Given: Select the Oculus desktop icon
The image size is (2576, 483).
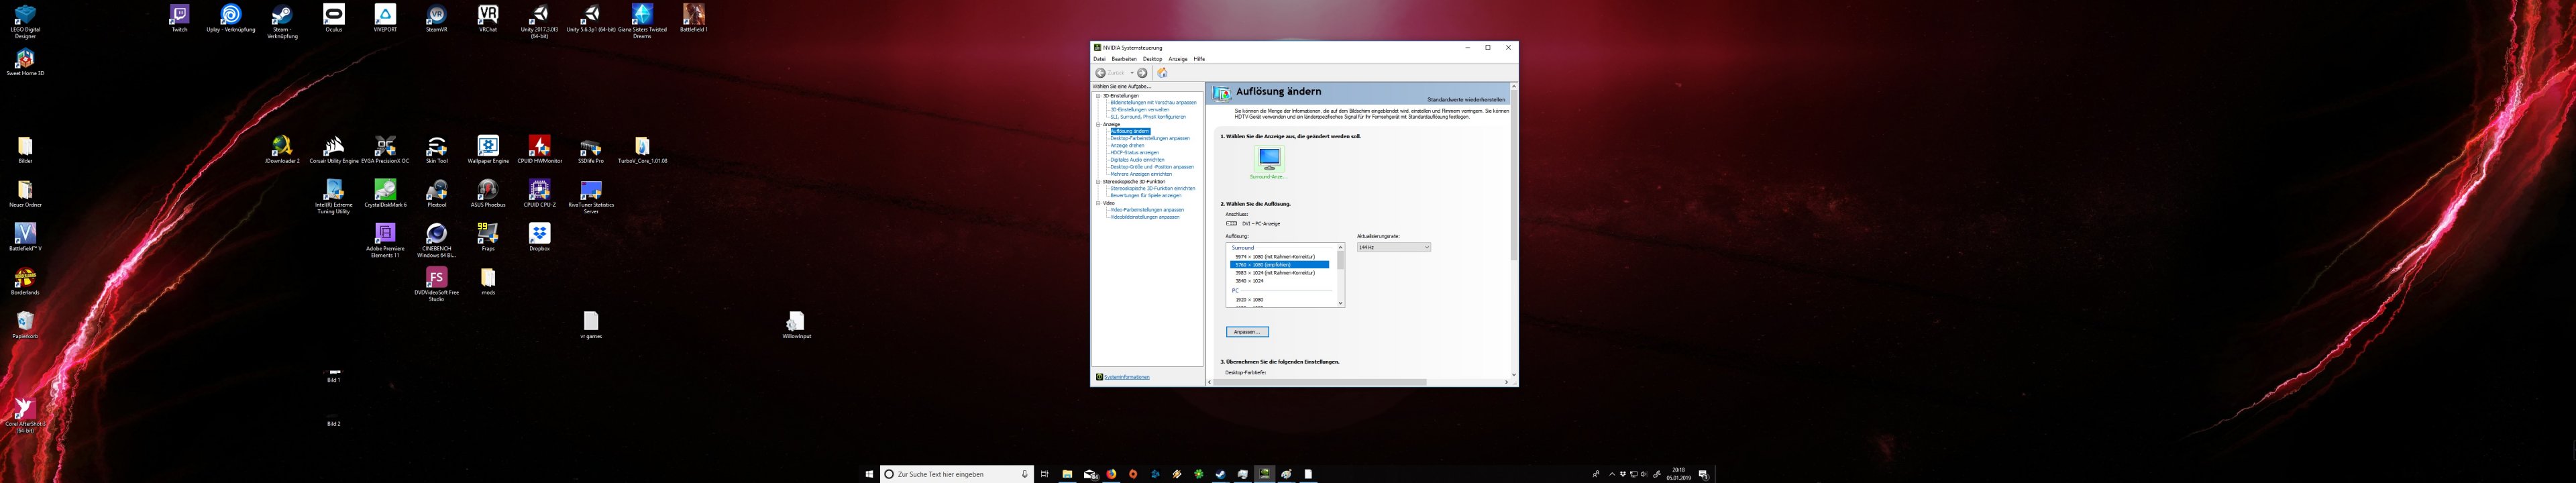Looking at the screenshot, I should click(x=334, y=18).
